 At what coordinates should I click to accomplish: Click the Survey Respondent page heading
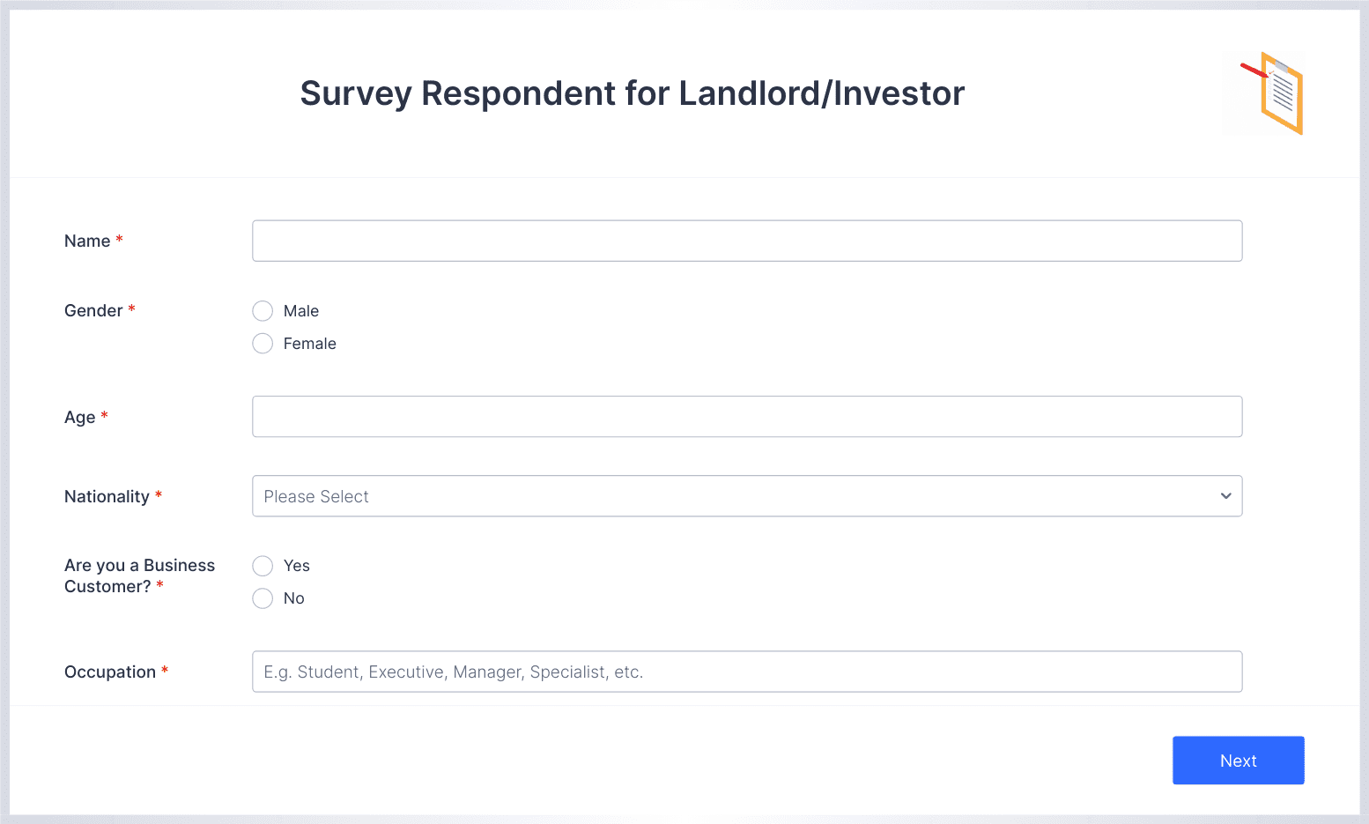point(633,93)
